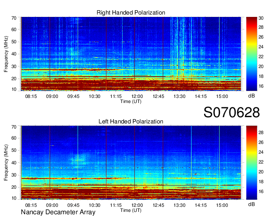Viewport: 268px width, 217px height.
Task: Click the "70" frequency tick of the right-handed plot
Action: pyautogui.click(x=14, y=18)
